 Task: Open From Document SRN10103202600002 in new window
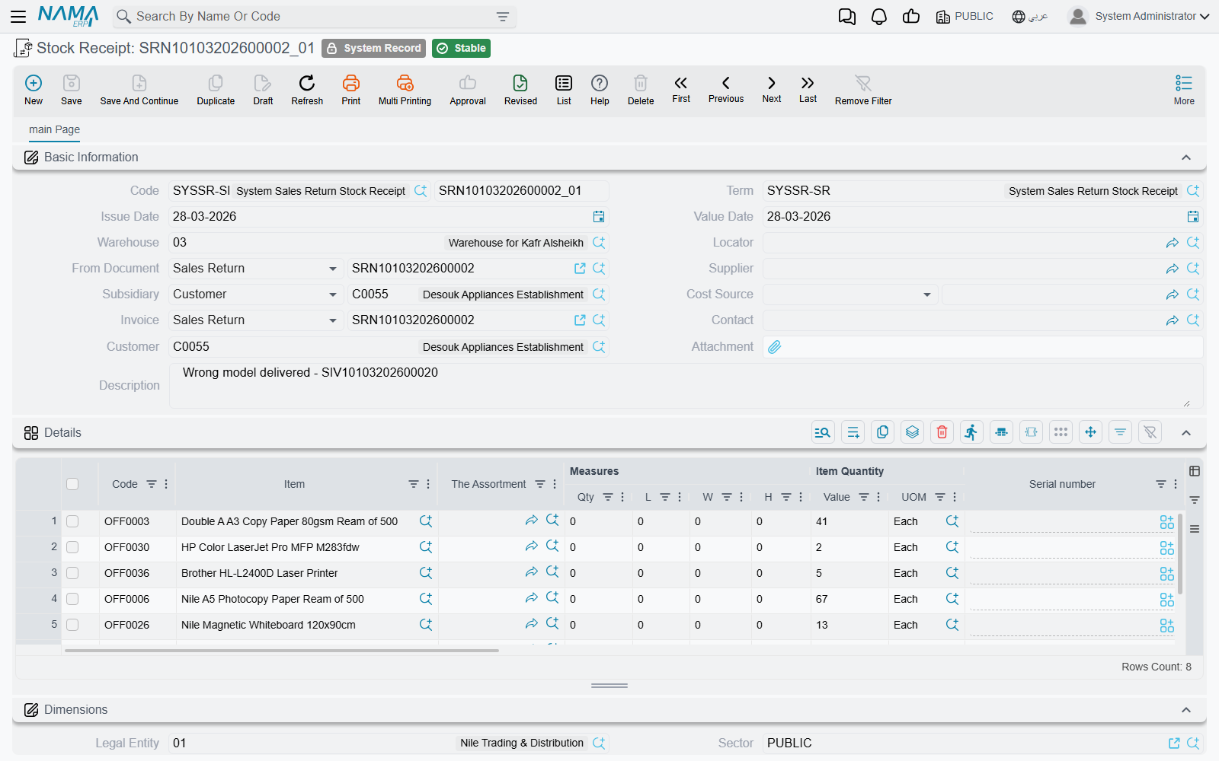tap(580, 269)
